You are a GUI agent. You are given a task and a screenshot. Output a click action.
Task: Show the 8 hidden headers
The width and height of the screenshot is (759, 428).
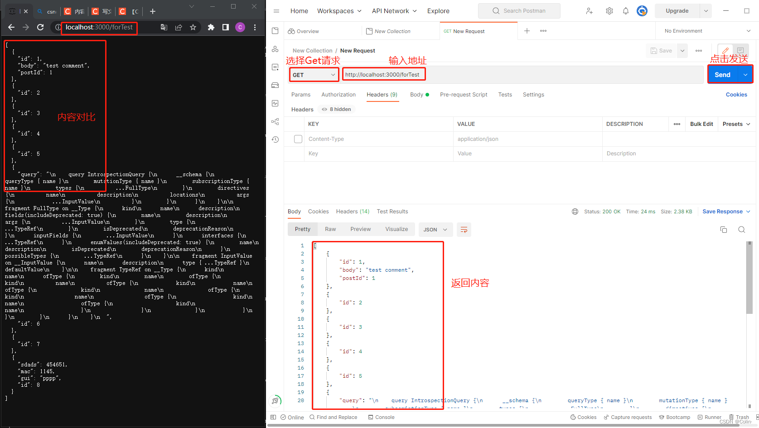pyautogui.click(x=336, y=109)
